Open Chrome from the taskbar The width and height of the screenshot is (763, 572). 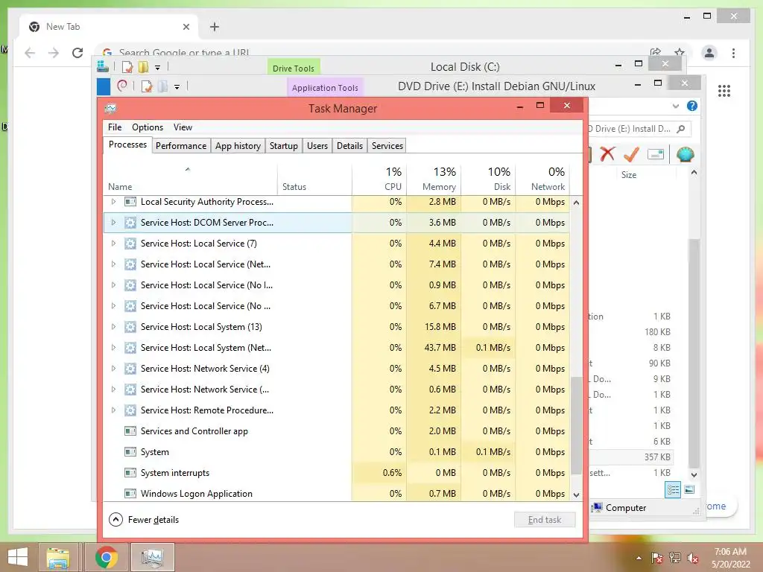pos(106,557)
